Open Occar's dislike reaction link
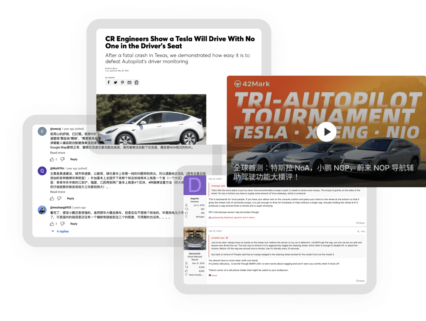The width and height of the screenshot is (426, 321). [214, 276]
